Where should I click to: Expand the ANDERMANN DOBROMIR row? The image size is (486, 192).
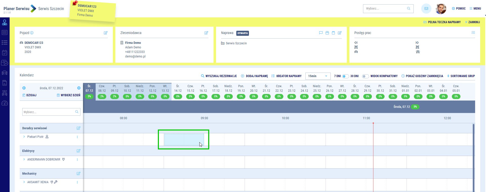coord(24,159)
